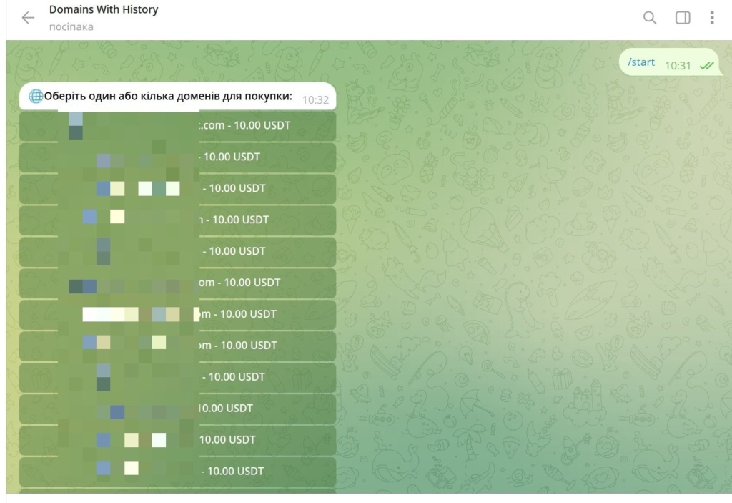The width and height of the screenshot is (732, 503).
Task: Click the /start command link
Action: tap(641, 62)
